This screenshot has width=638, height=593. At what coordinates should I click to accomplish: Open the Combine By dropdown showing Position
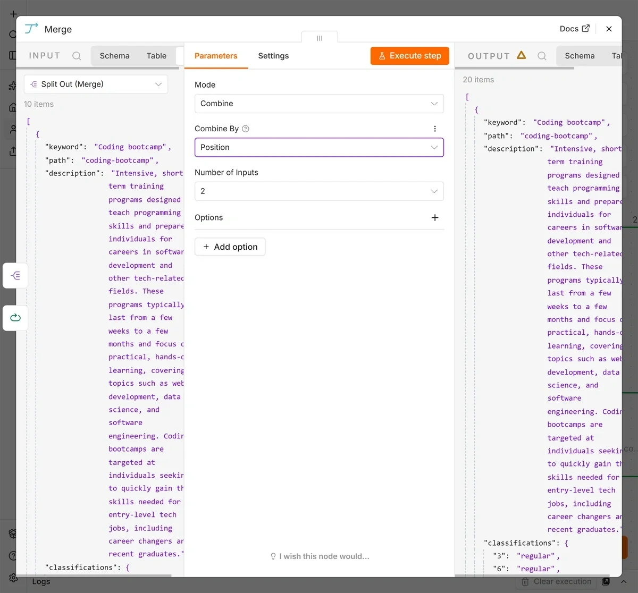[x=319, y=147]
